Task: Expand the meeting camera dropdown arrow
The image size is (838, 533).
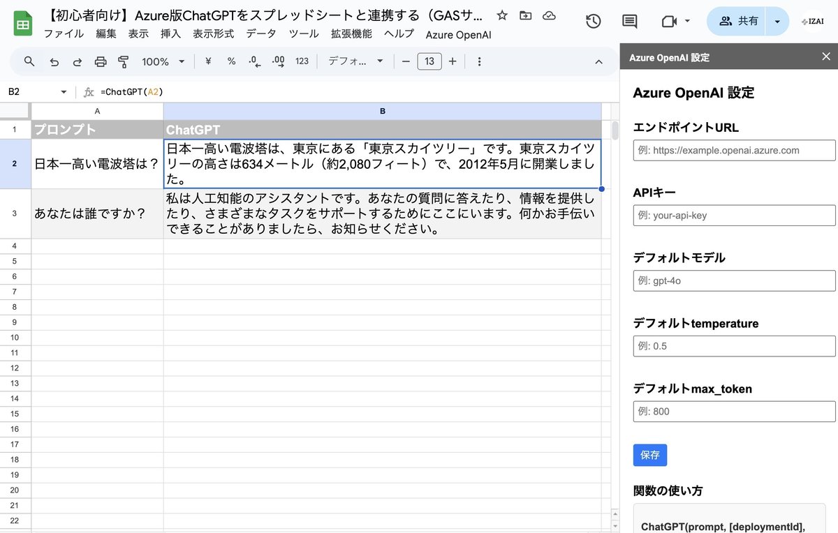Action: coord(687,22)
